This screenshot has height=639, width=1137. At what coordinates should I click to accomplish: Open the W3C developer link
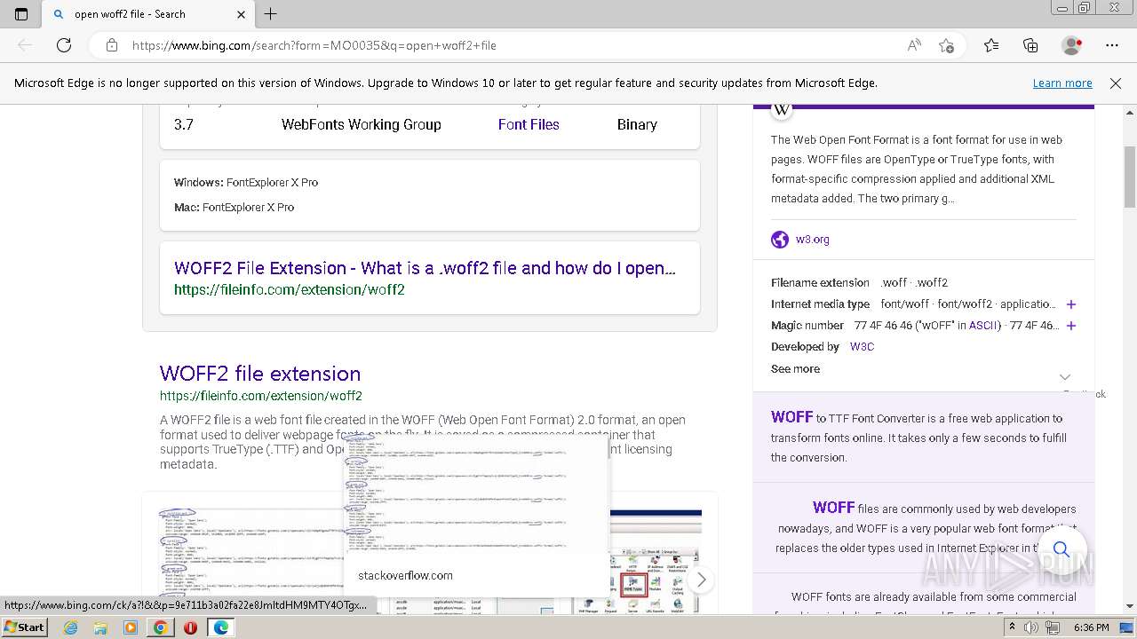pos(862,347)
